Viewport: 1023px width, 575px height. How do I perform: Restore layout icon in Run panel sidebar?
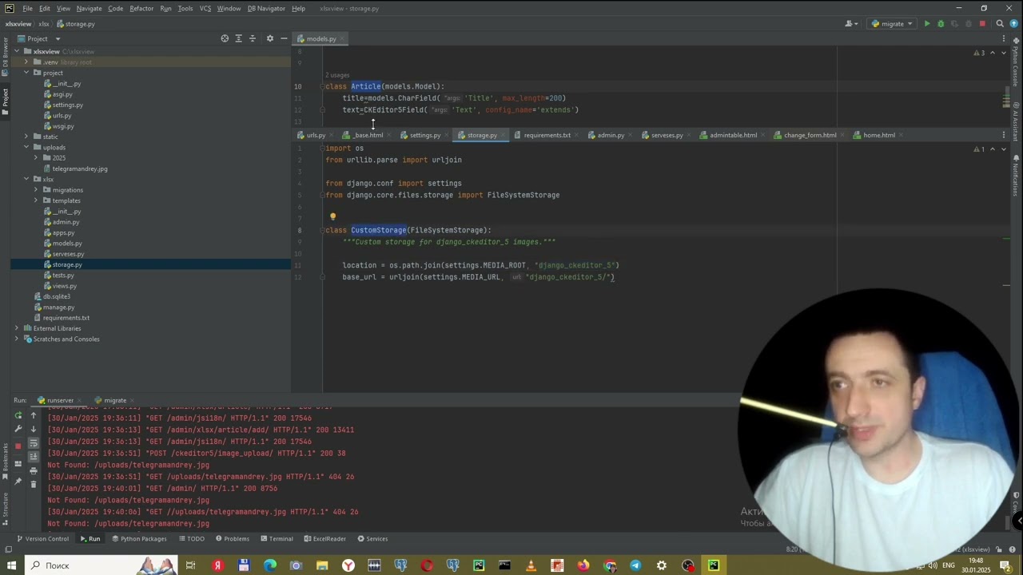pos(18,463)
